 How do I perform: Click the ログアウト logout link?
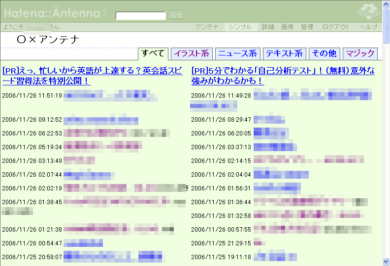pyautogui.click(x=336, y=27)
